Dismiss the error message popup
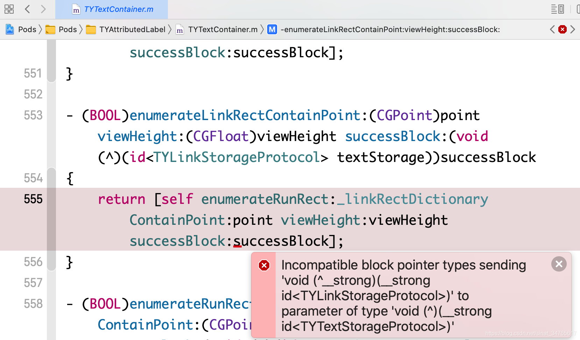This screenshot has width=580, height=340. click(x=559, y=264)
